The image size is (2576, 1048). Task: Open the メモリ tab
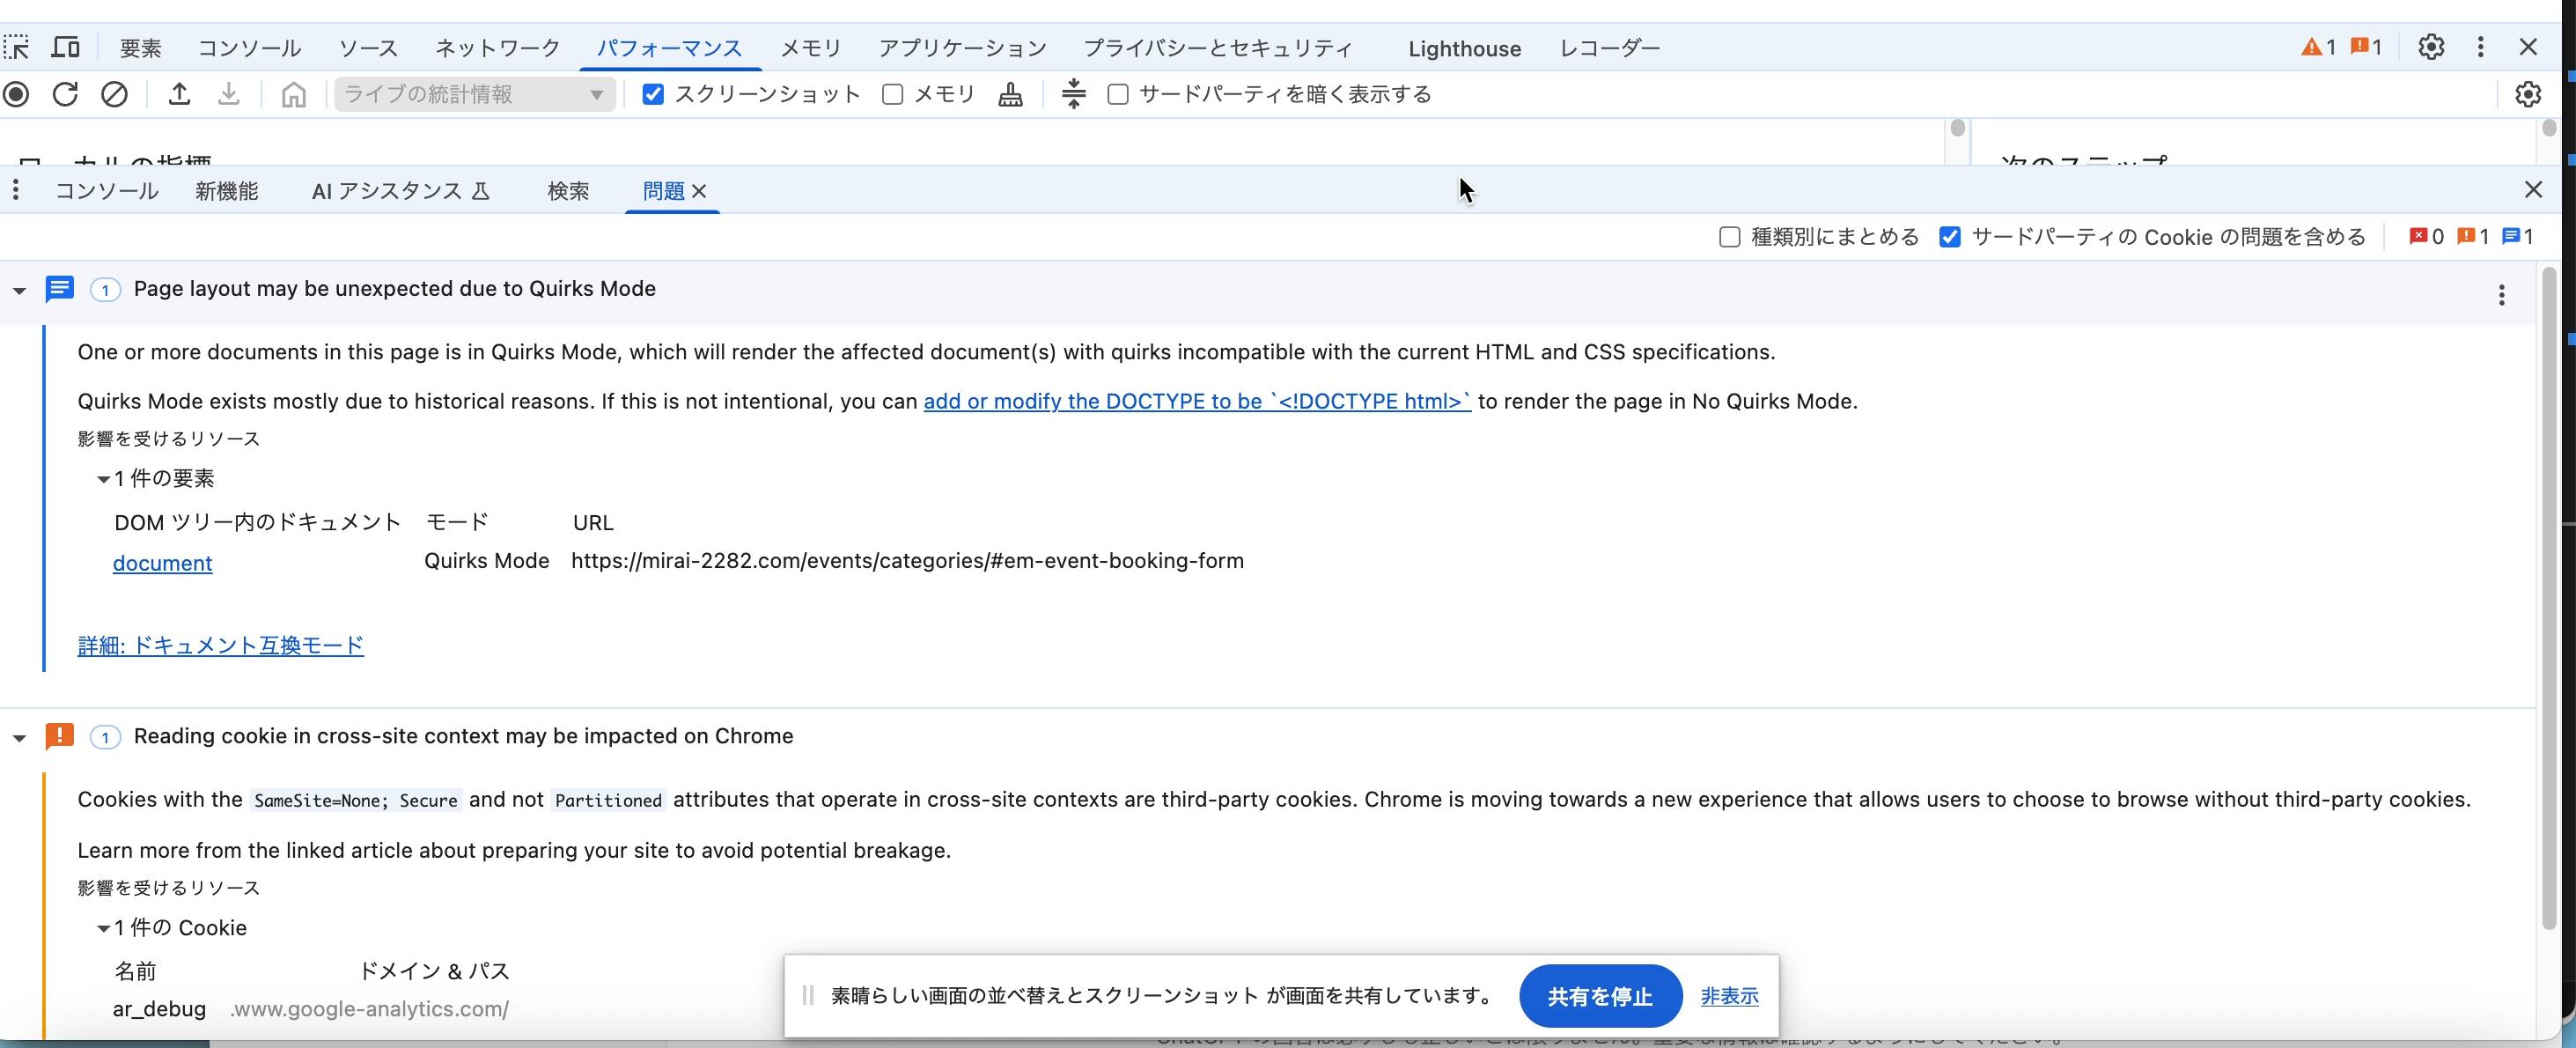tap(811, 48)
